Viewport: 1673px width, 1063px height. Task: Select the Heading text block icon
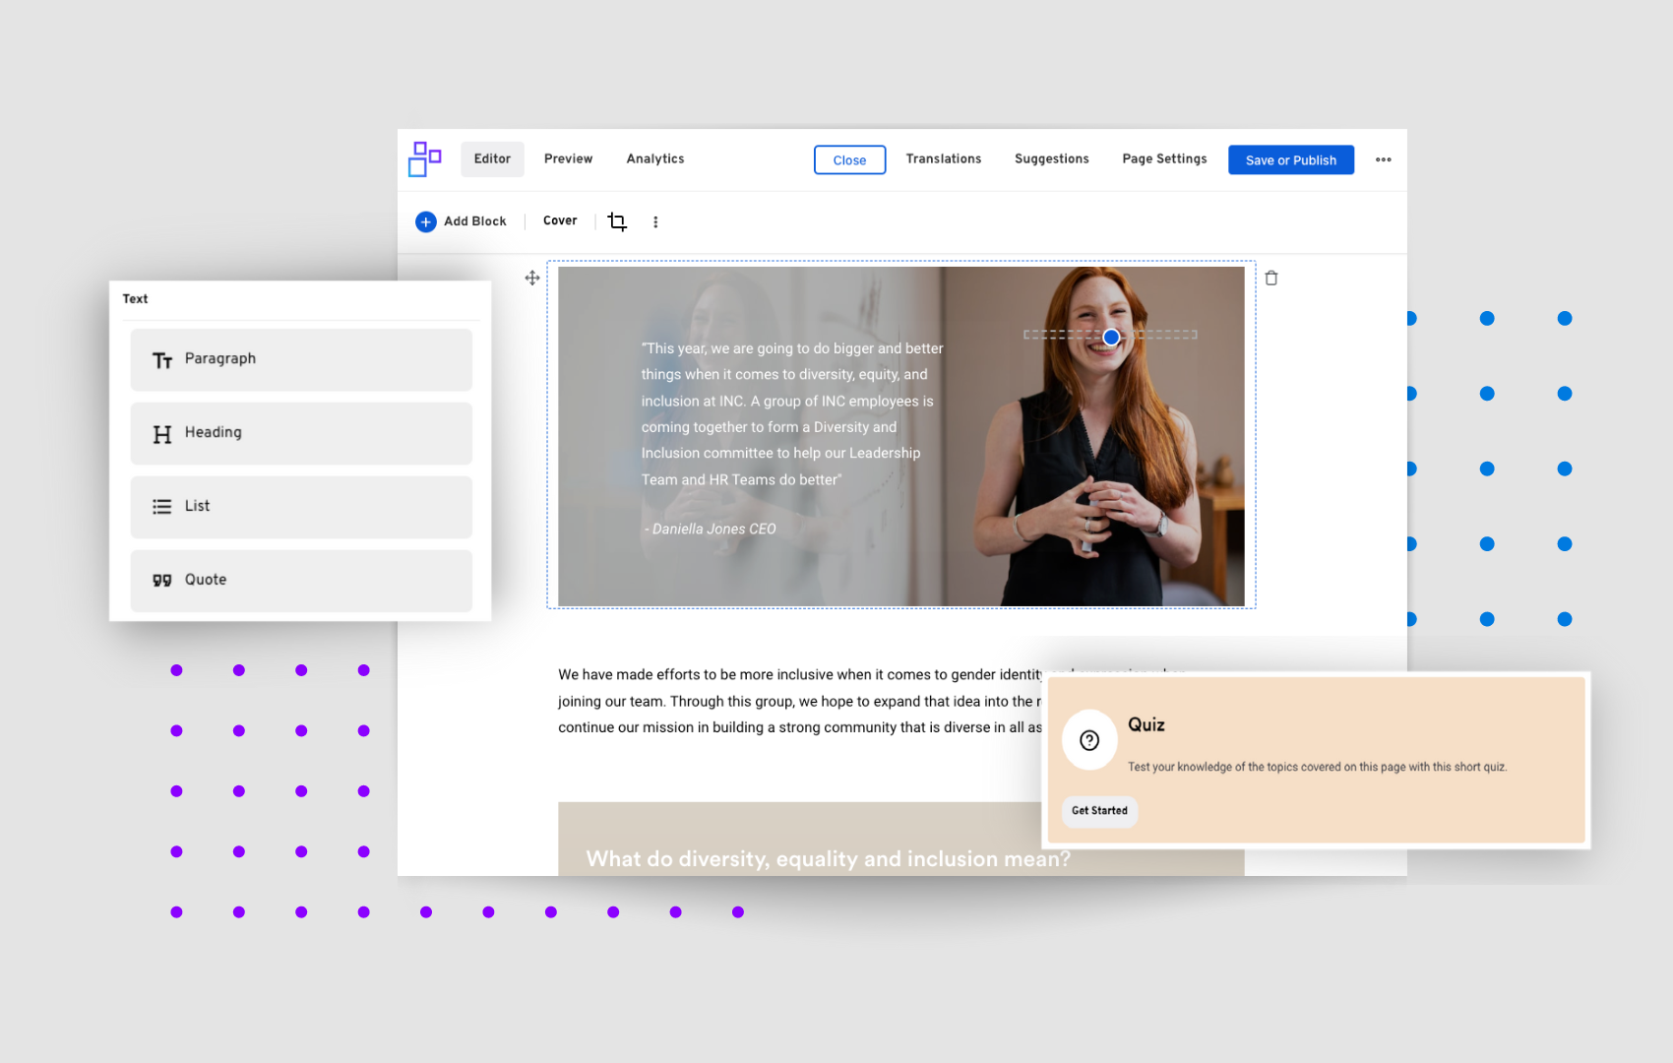pos(163,433)
